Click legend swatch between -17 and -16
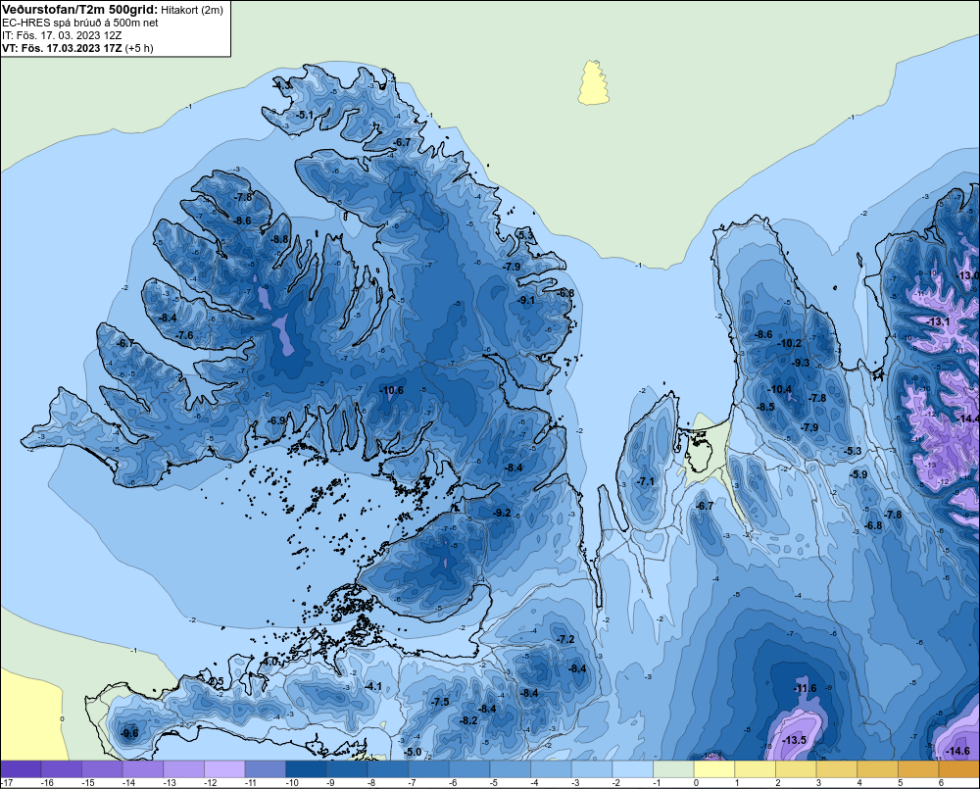Viewport: 980px width, 789px height. click(x=22, y=769)
